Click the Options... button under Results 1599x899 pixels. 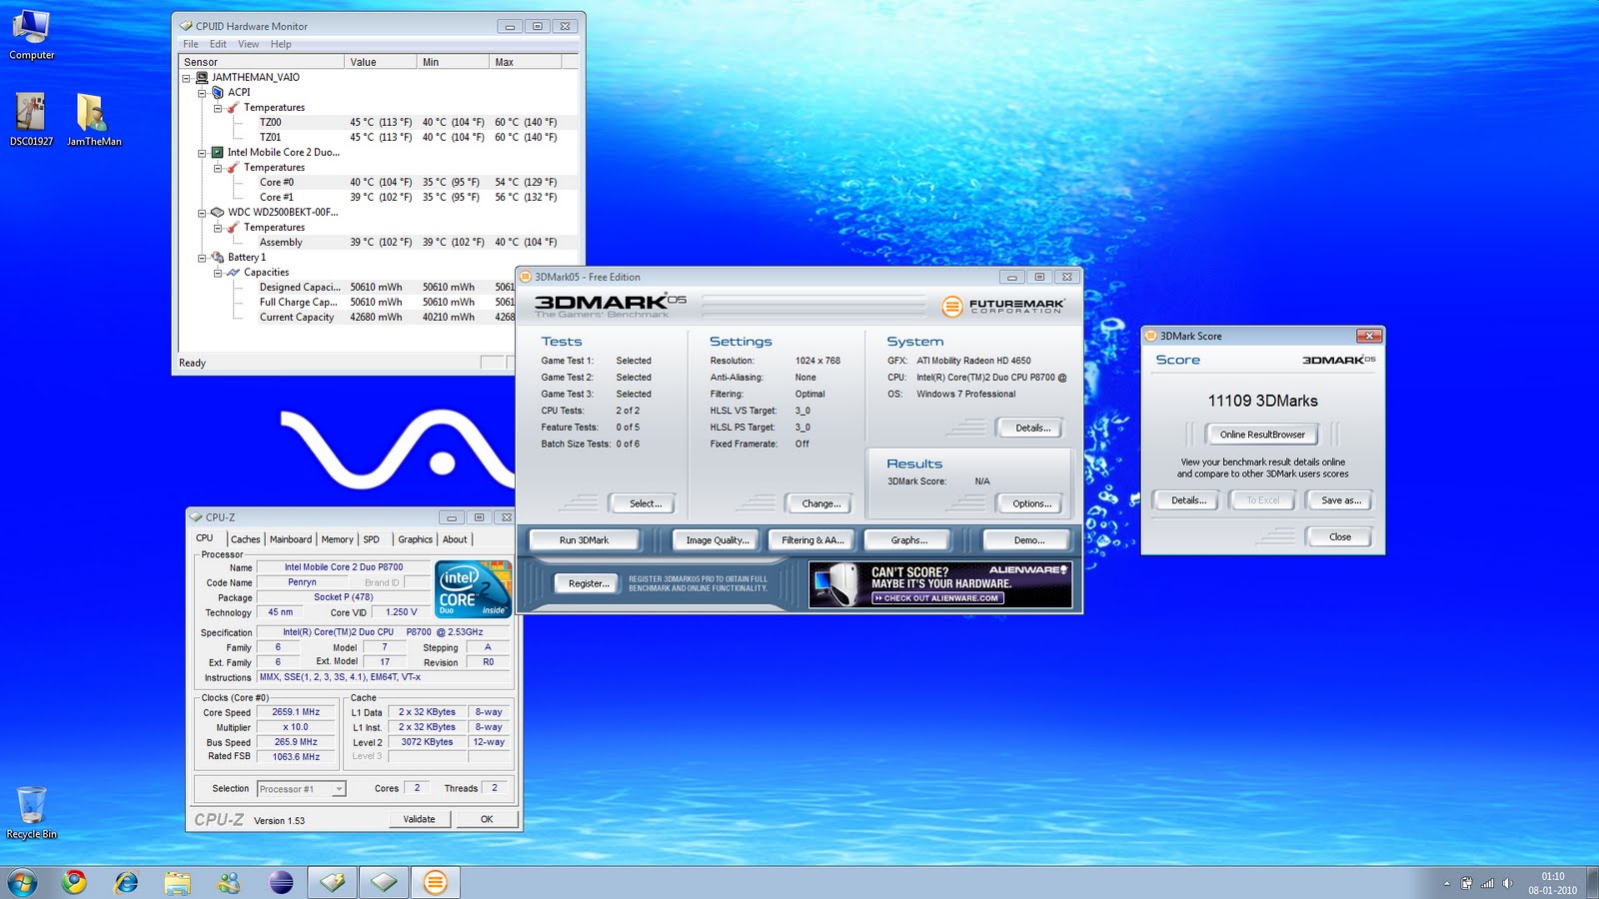tap(1031, 503)
